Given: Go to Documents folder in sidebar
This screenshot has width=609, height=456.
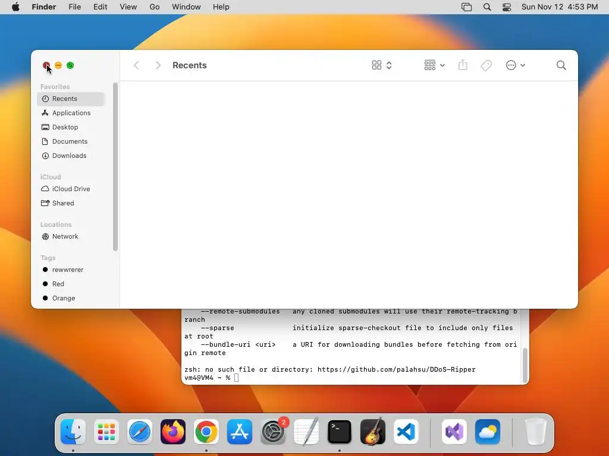Looking at the screenshot, I should tap(71, 141).
